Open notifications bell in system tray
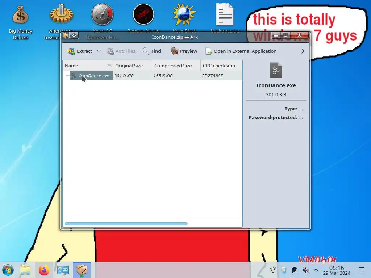Image resolution: width=371 pixels, height=278 pixels. click(273, 270)
